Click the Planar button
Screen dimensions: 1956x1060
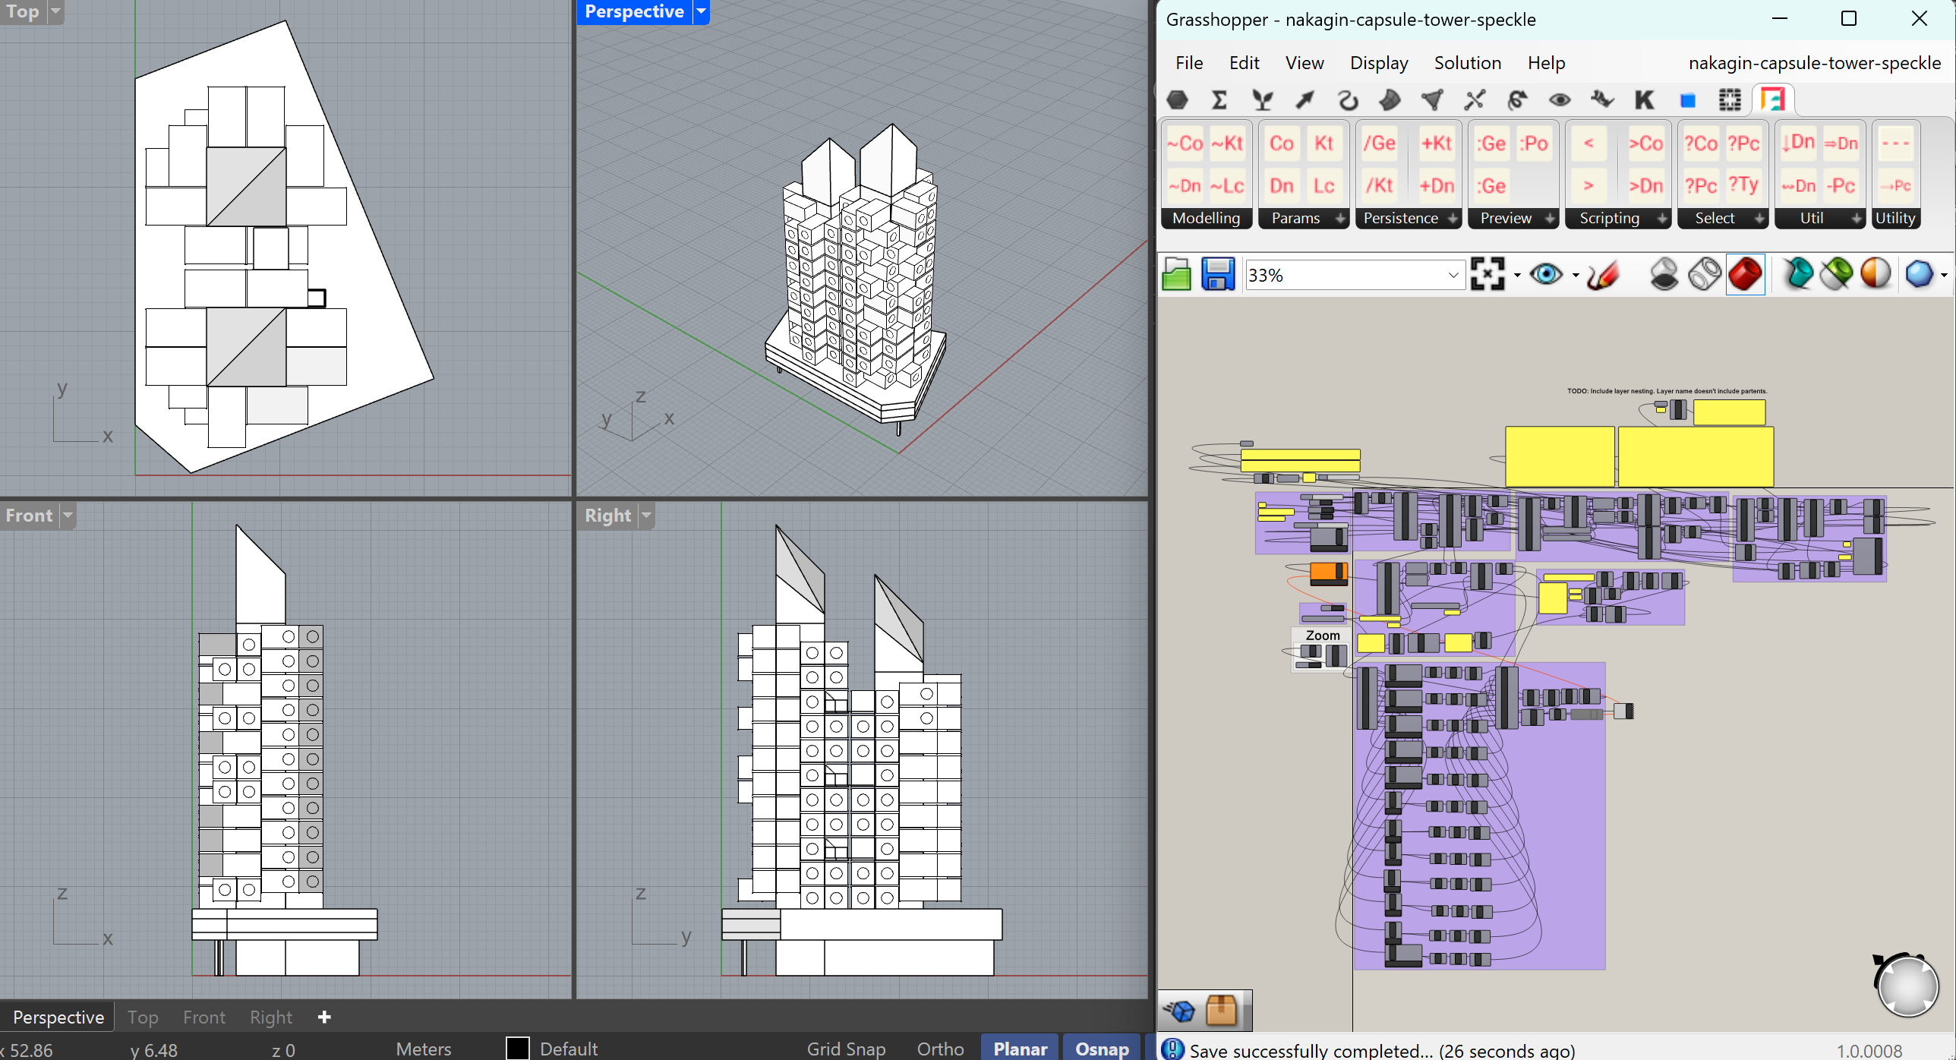coord(1020,1049)
